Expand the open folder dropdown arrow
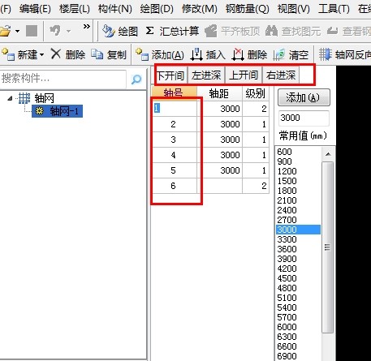Viewport: 371px width, 361px height. [x=17, y=31]
